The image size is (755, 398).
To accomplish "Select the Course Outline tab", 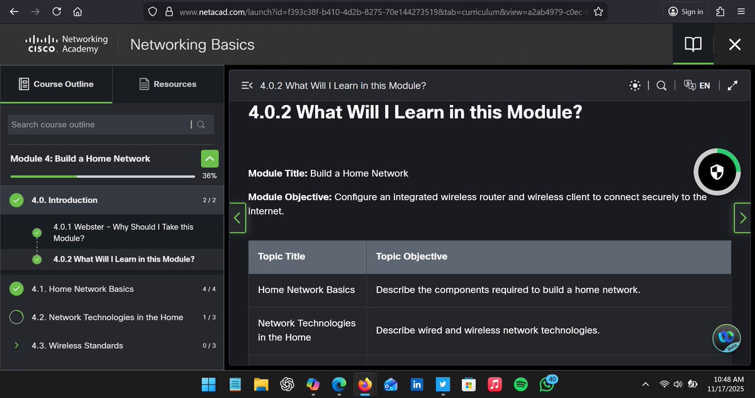I will (x=56, y=84).
